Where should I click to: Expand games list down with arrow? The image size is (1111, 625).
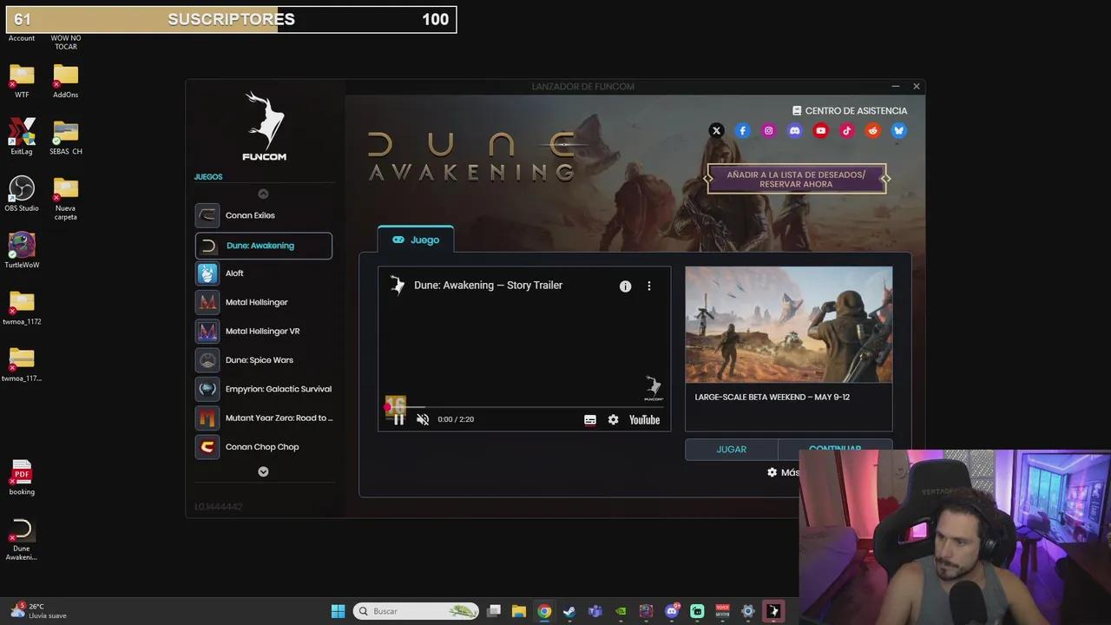coord(263,471)
